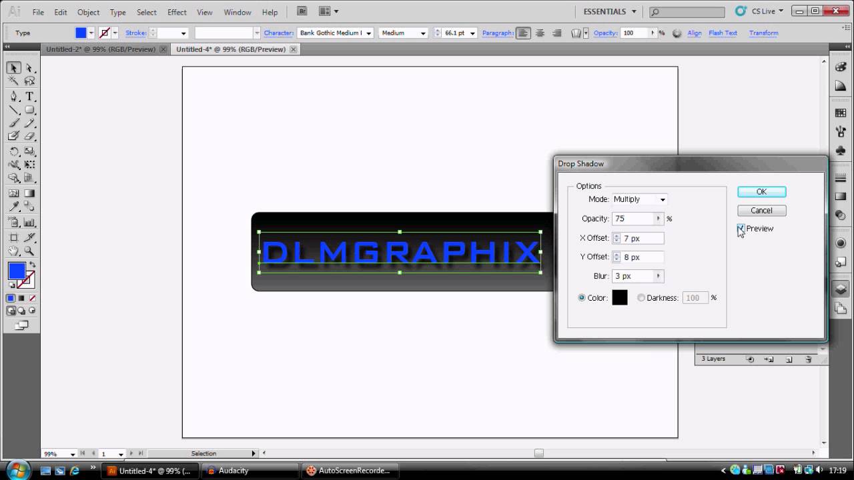The image size is (854, 480).
Task: Open the Arrange Documents dropdown
Action: (329, 11)
